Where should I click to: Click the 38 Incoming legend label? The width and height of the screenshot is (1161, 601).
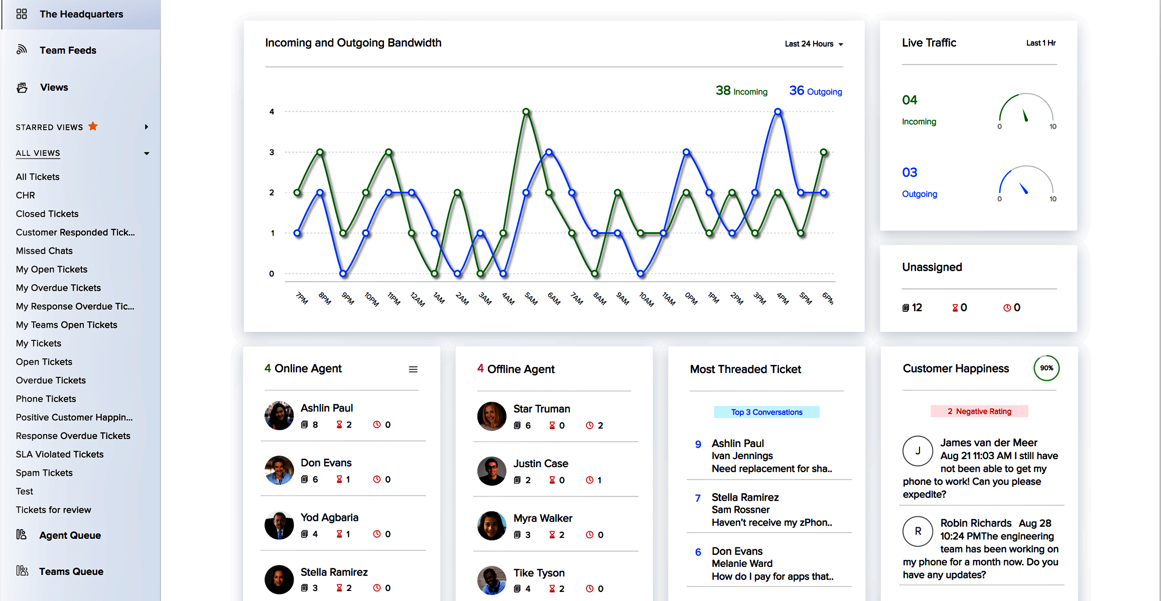pos(741,91)
